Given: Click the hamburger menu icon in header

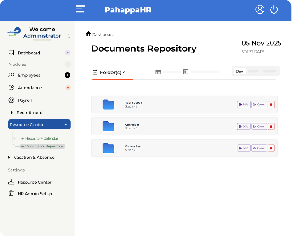Looking at the screenshot, I should [81, 9].
